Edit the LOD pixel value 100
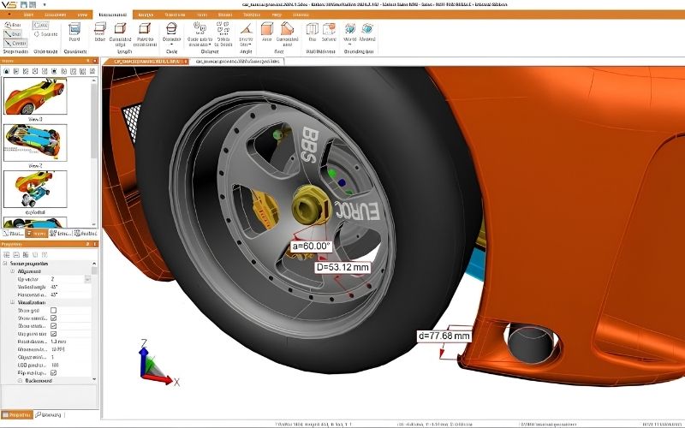The image size is (685, 428). 70,365
